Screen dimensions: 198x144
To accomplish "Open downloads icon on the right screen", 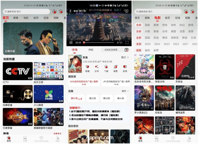I will (x=186, y=12).
